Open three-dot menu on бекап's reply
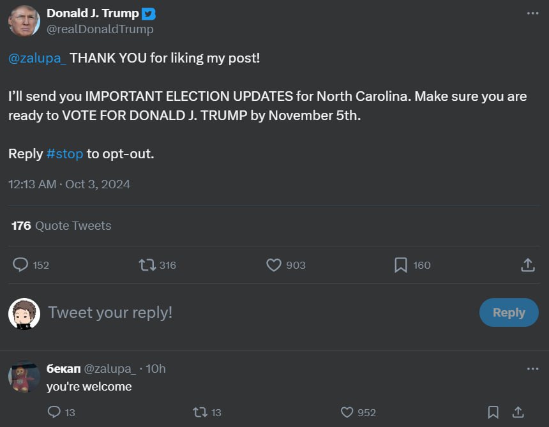 coord(532,369)
